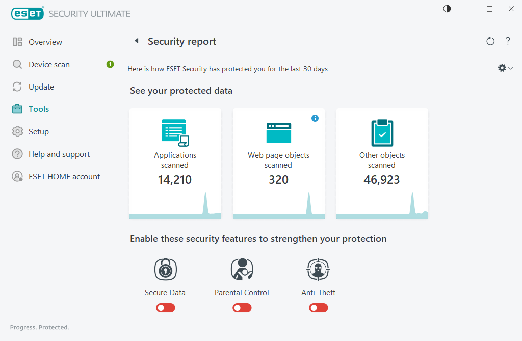
Task: Click the Device scan magnifier icon
Action: [x=17, y=64]
